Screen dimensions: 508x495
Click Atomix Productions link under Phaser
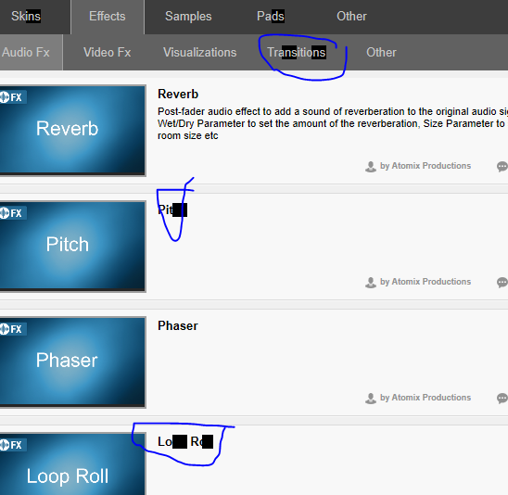tap(425, 398)
